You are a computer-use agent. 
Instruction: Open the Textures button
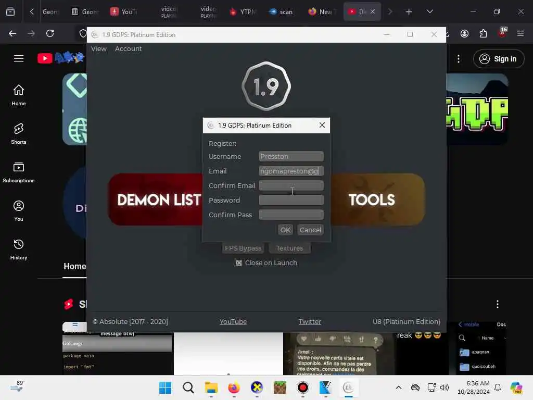tap(289, 248)
